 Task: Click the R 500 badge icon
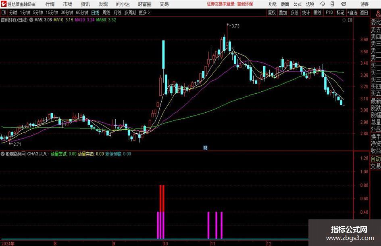point(378,14)
